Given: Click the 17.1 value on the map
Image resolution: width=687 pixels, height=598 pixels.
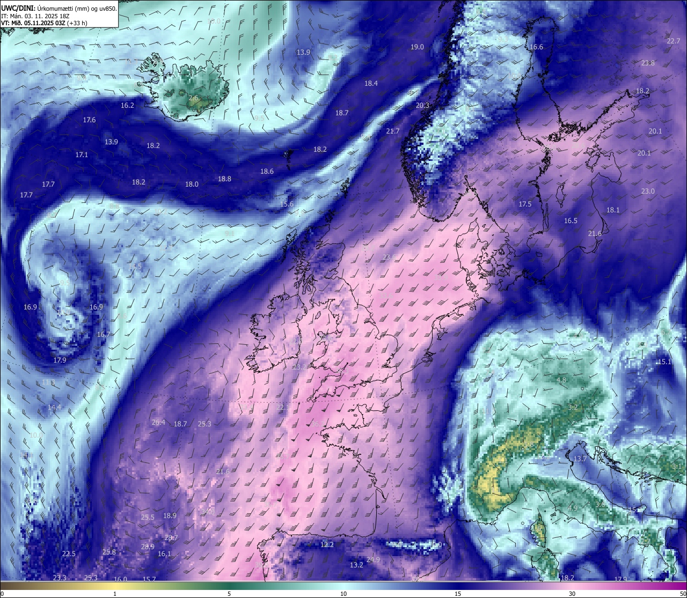Looking at the screenshot, I should (x=82, y=154).
